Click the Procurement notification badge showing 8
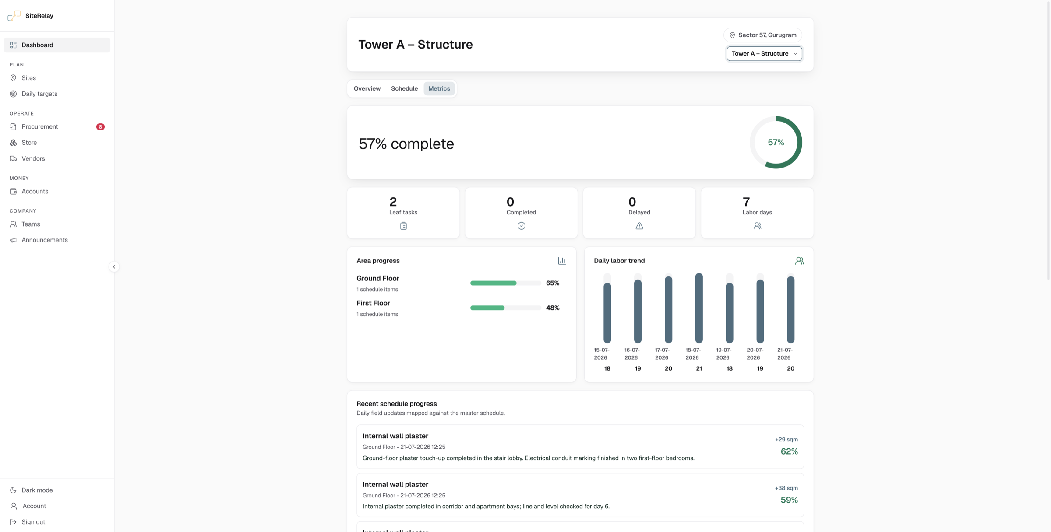The width and height of the screenshot is (1051, 532). point(100,127)
